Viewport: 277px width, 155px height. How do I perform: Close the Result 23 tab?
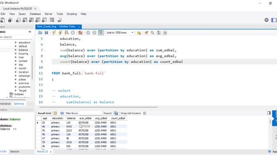coord(51,152)
